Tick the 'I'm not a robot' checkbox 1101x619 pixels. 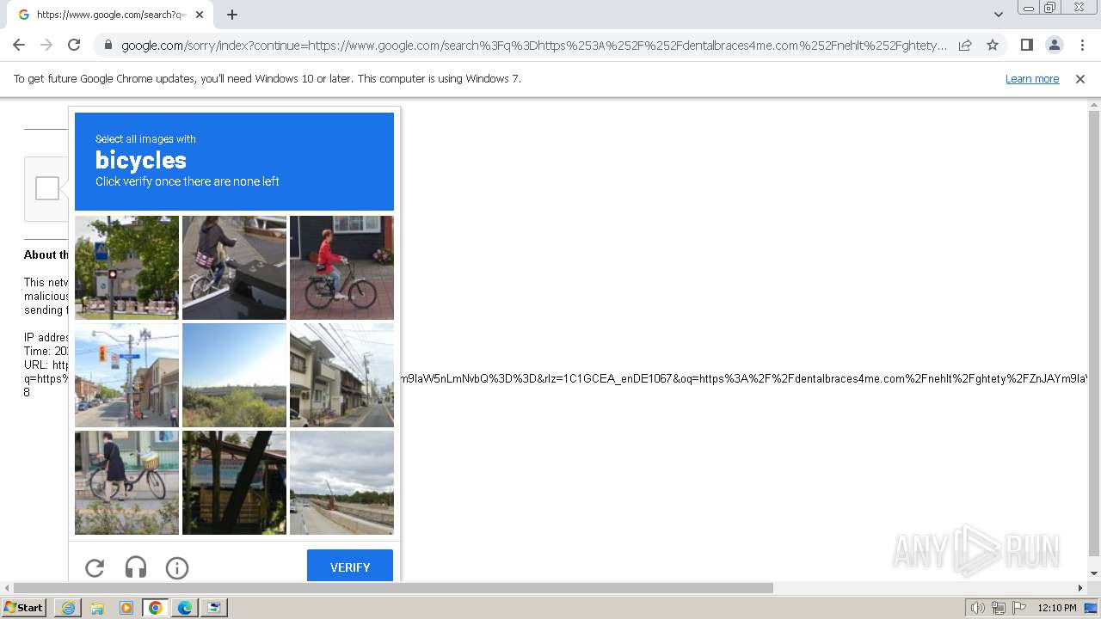(47, 188)
